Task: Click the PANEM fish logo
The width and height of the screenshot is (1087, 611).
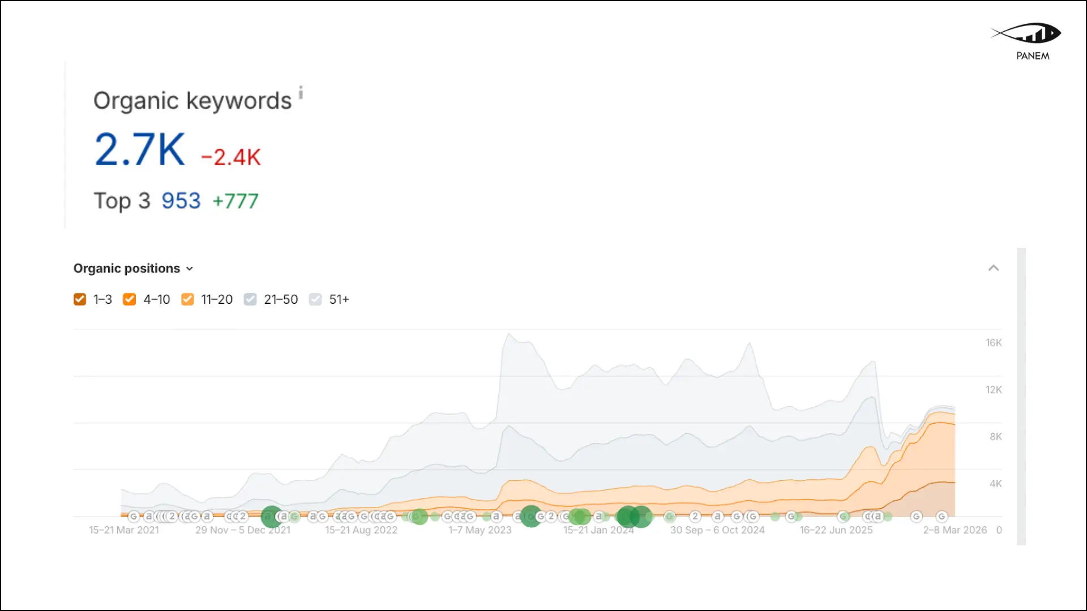Action: (x=1026, y=34)
